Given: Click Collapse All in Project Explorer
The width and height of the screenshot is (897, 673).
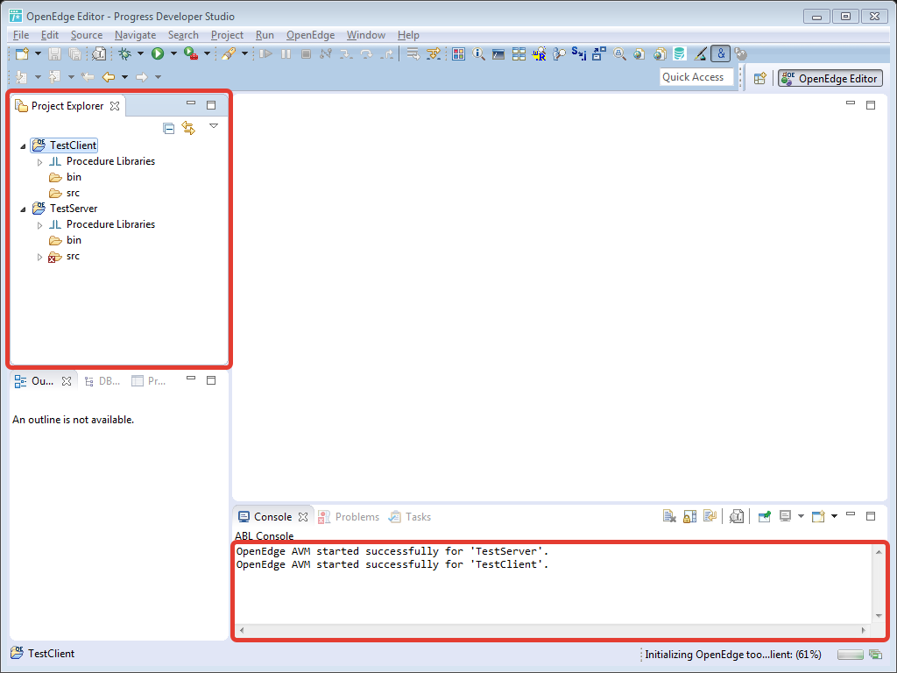Looking at the screenshot, I should [168, 128].
